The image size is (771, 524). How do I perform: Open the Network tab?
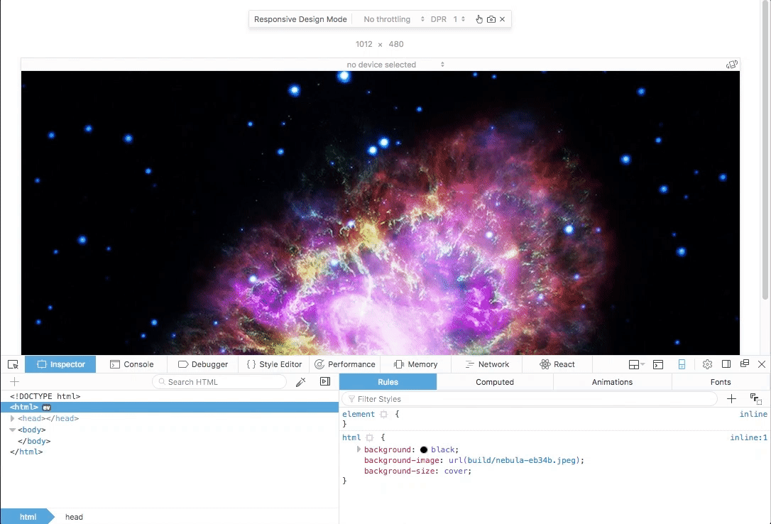click(487, 364)
